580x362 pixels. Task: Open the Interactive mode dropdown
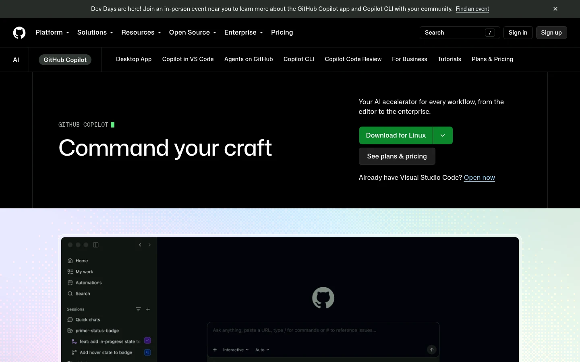point(236,350)
